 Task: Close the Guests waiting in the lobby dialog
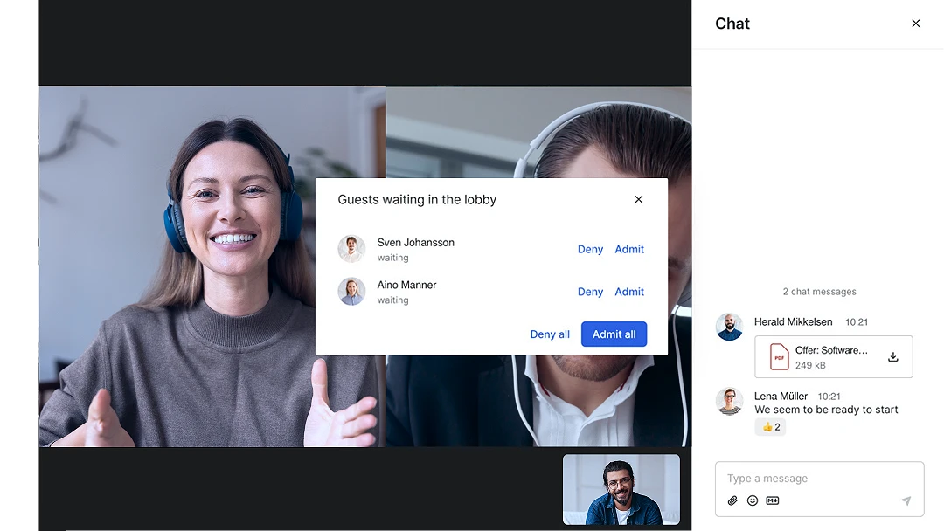coord(638,199)
